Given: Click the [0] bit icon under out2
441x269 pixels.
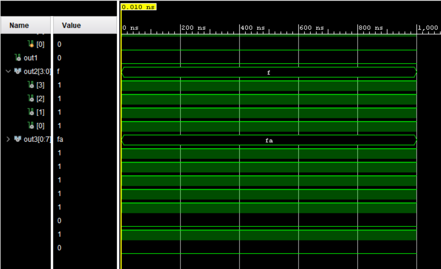Looking at the screenshot, I should click(x=31, y=126).
